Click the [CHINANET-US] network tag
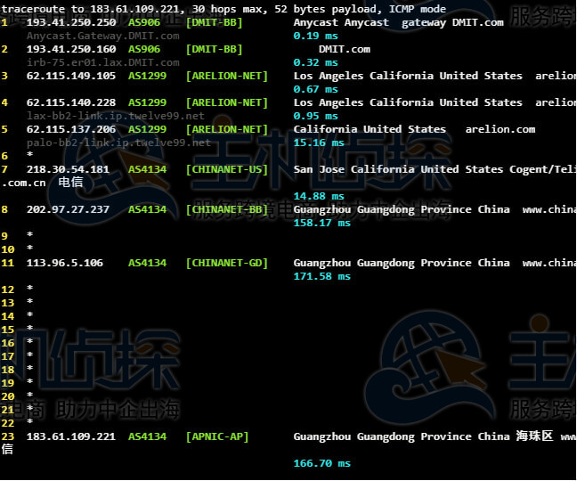The image size is (577, 481). (226, 169)
